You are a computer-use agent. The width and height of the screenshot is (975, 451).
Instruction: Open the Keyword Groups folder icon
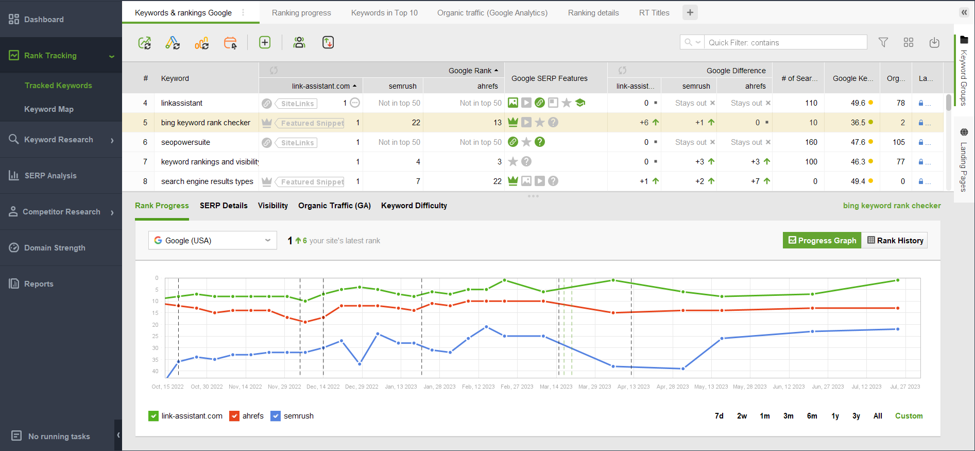[964, 40]
